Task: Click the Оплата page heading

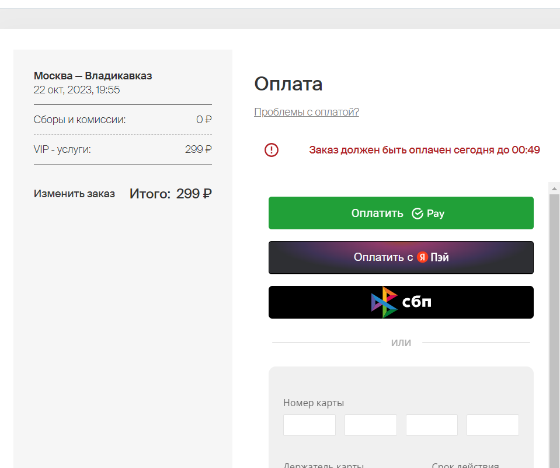Action: click(x=287, y=84)
